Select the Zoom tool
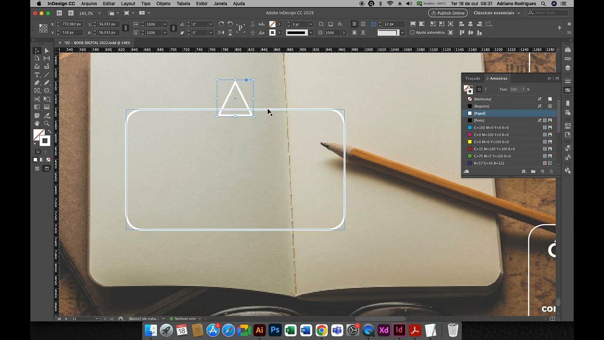This screenshot has width=604, height=340. 47,123
